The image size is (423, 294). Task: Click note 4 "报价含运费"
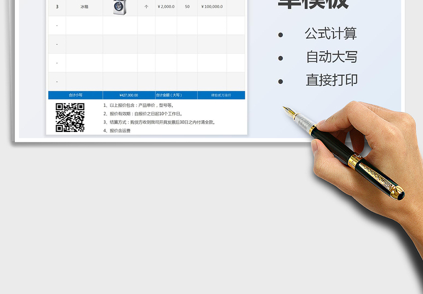pos(117,130)
